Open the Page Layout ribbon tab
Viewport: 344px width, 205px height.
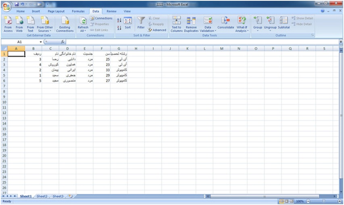pyautogui.click(x=56, y=11)
